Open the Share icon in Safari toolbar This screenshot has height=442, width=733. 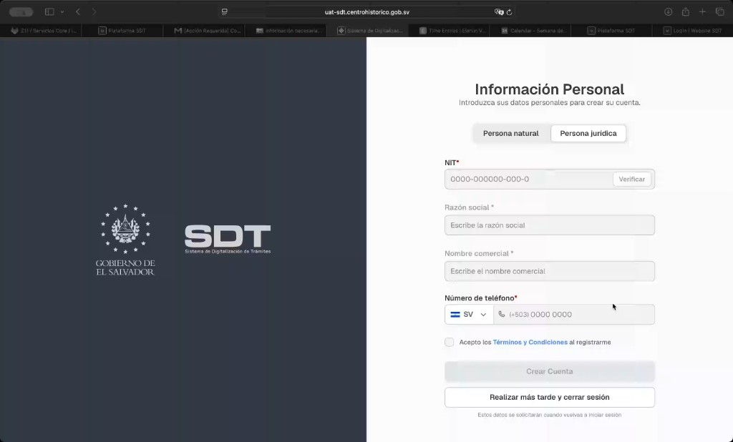point(685,11)
